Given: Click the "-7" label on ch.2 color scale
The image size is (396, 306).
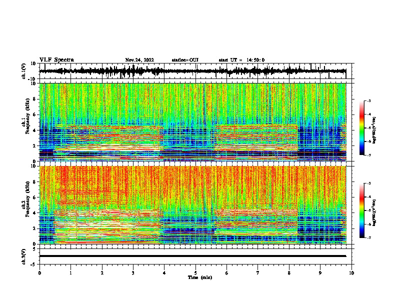Looking at the screenshot, I should (x=368, y=237).
